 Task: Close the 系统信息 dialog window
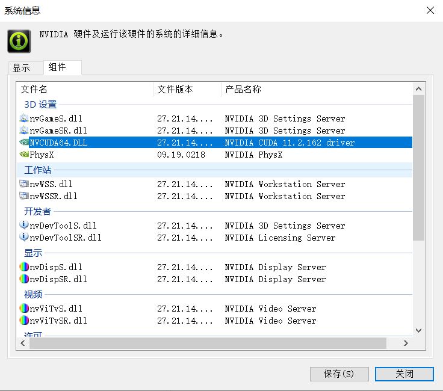tap(430, 10)
